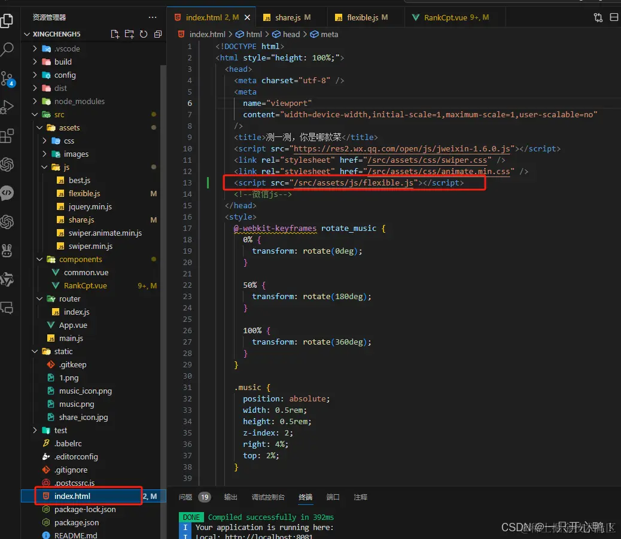Open the code tag chat icon in activity bar

click(7, 193)
